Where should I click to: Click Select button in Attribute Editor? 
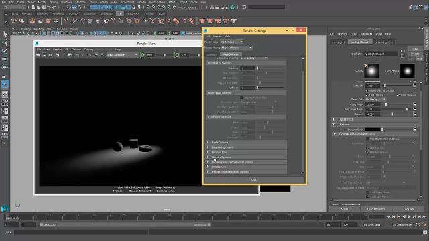pos(344,209)
